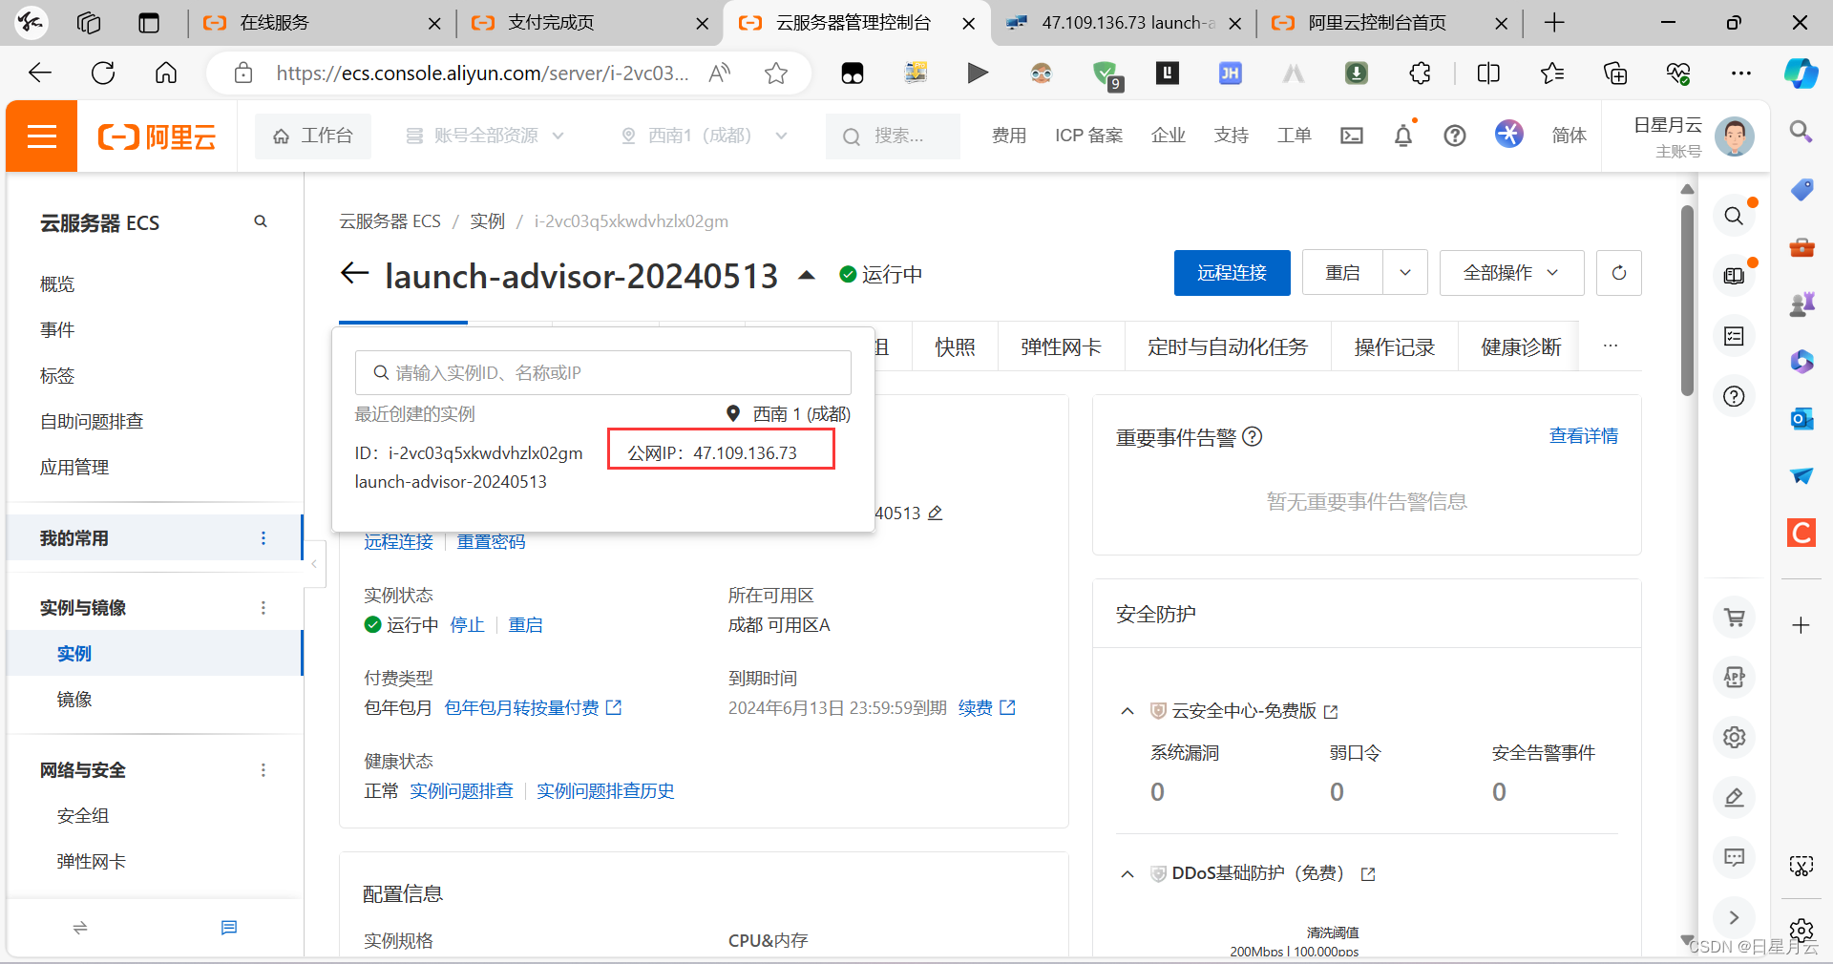Open 账号全部资源 dropdown

tap(486, 136)
